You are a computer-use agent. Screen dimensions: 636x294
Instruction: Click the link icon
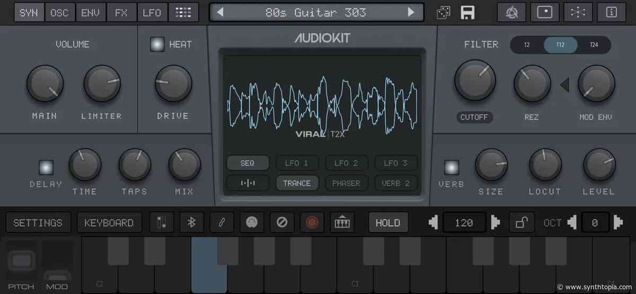pos(222,223)
